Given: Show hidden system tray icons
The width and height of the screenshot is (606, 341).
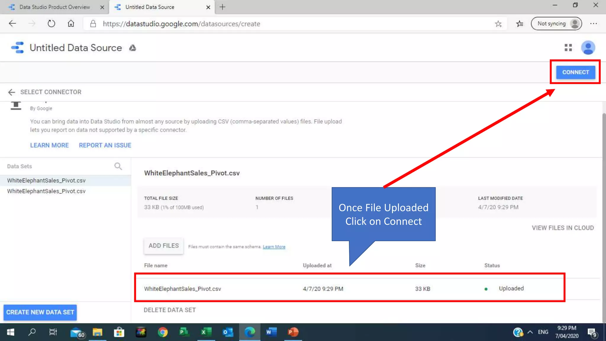Looking at the screenshot, I should pyautogui.click(x=530, y=332).
